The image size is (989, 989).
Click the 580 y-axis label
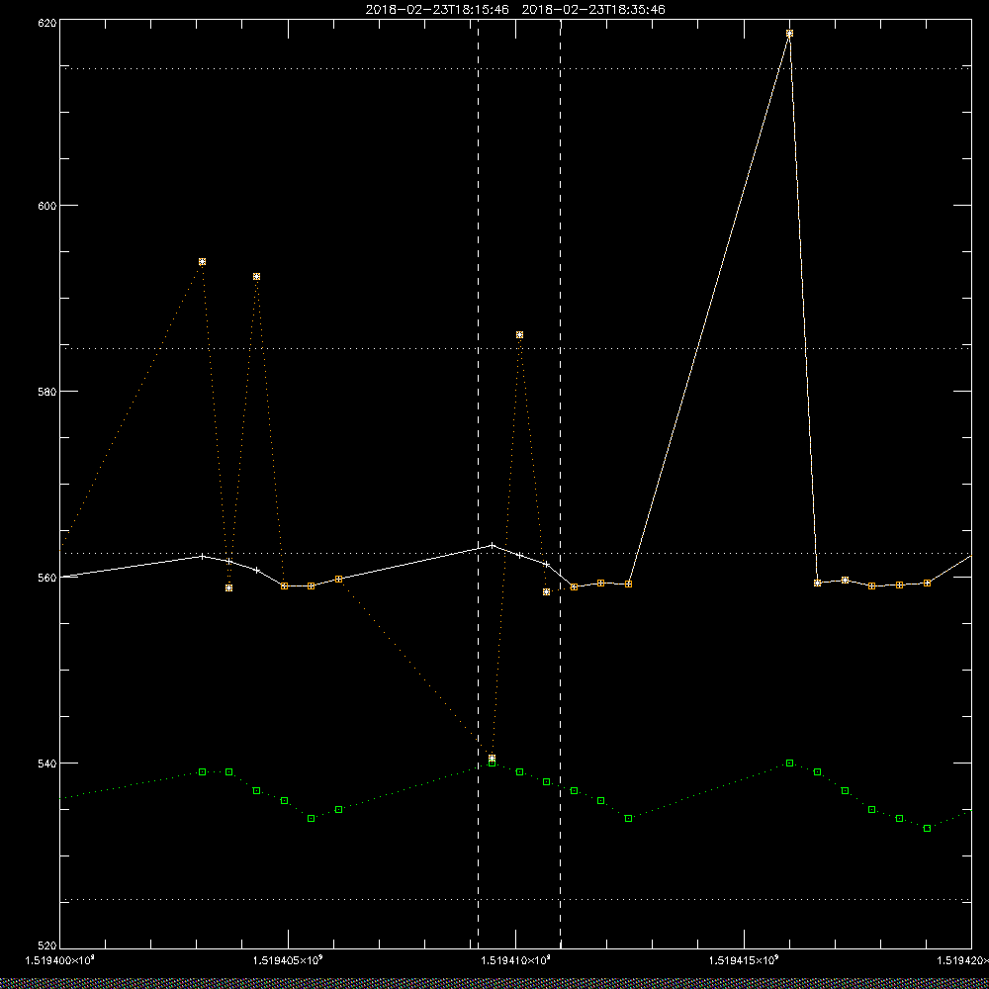(x=47, y=391)
